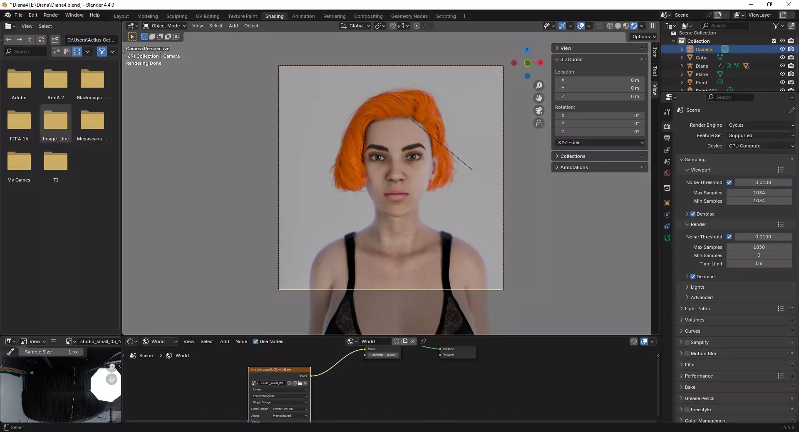Adjust World Strength value 0.400 slider

(383, 355)
